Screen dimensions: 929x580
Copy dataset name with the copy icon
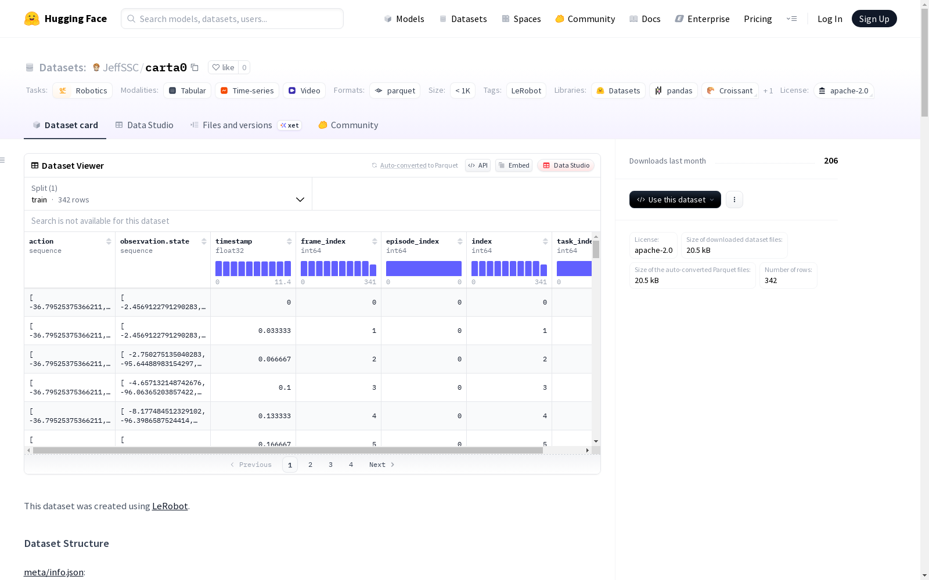[195, 68]
